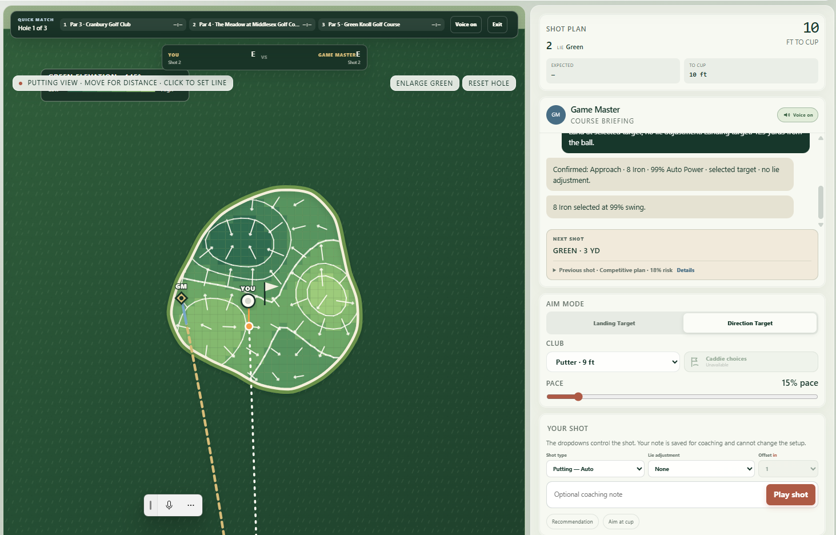Click the GM avatar in Course Briefing
Viewport: 836px width, 535px height.
[555, 115]
